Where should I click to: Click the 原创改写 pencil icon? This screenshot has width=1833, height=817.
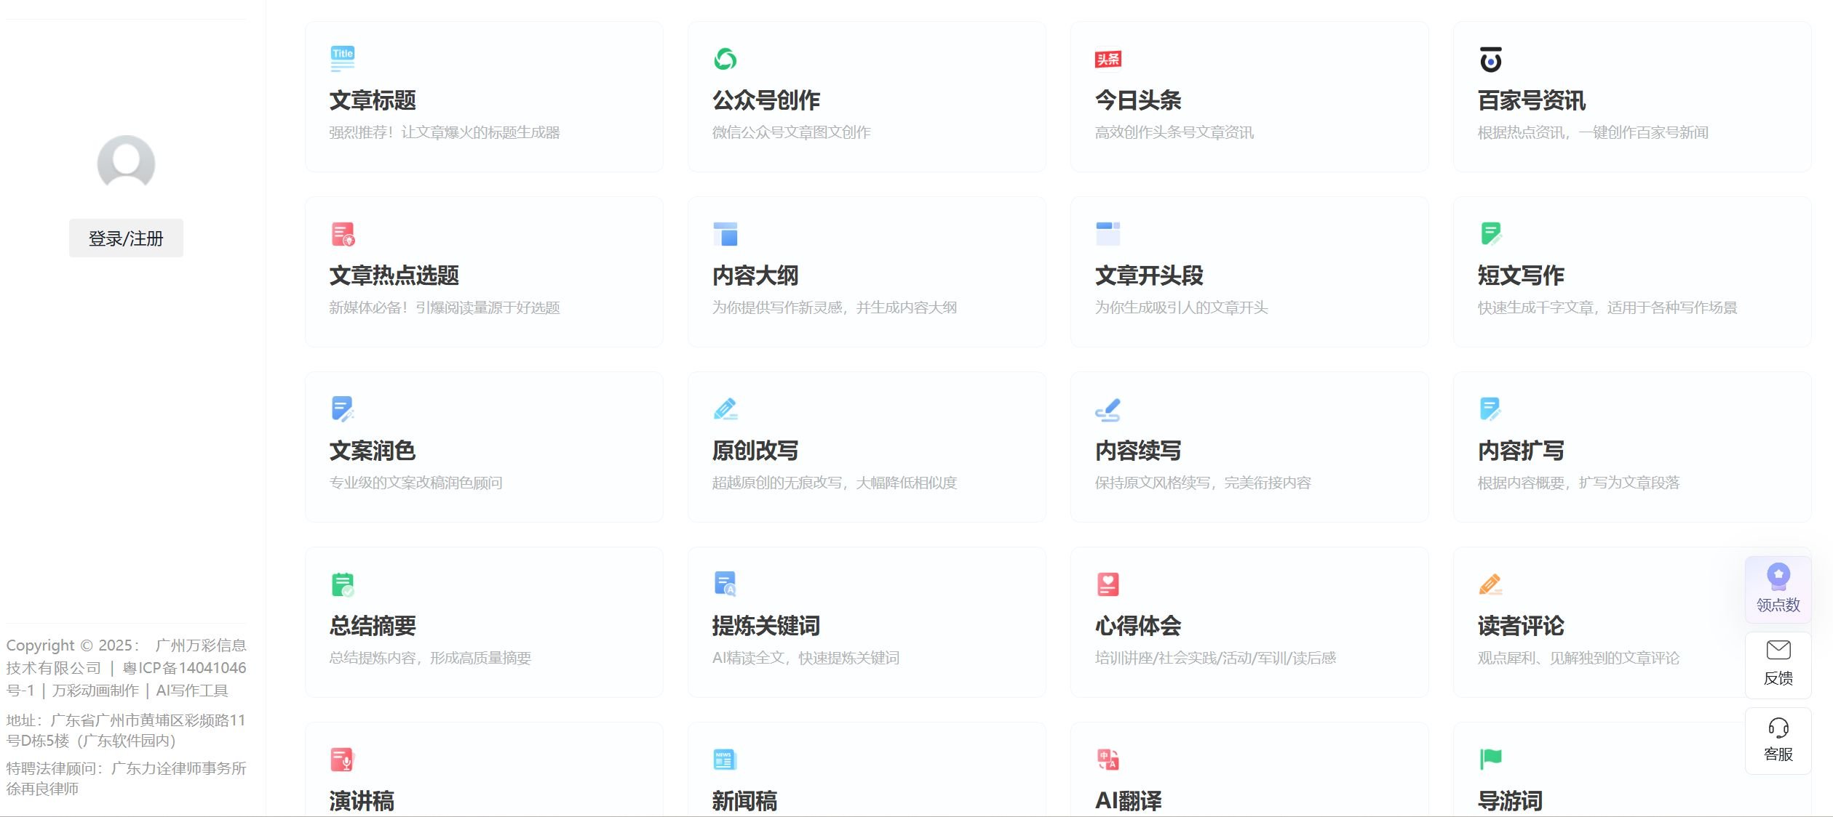[725, 409]
